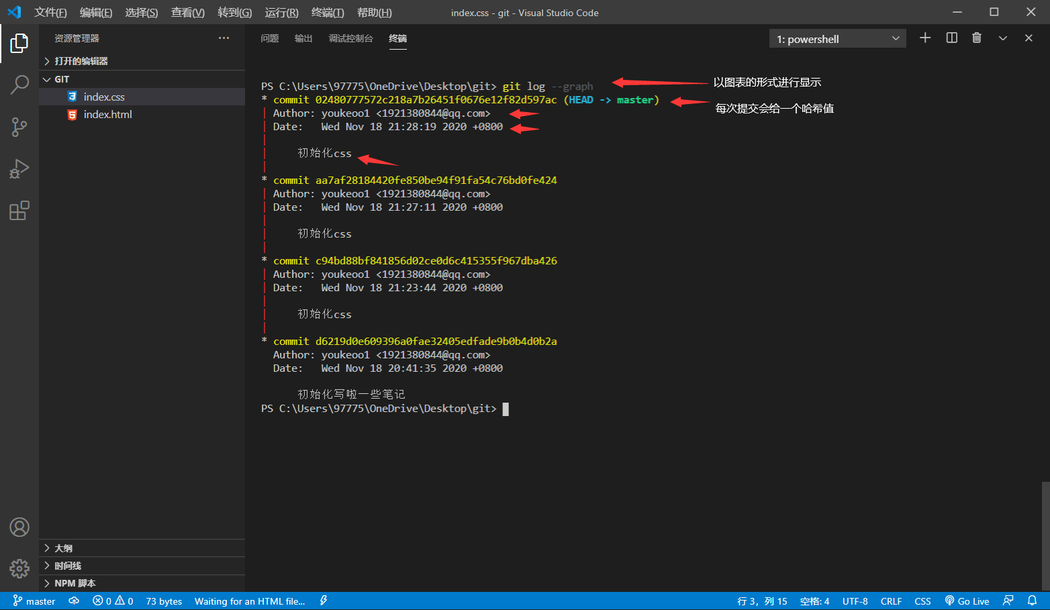The width and height of the screenshot is (1050, 610).
Task: Open the 查看(V) menu
Action: pyautogui.click(x=188, y=13)
